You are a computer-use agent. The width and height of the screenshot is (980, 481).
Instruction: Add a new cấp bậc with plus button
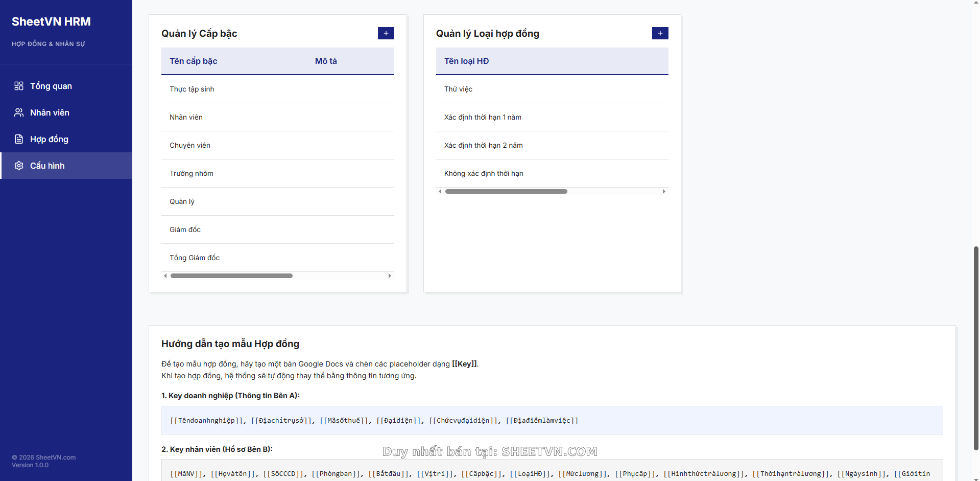pyautogui.click(x=386, y=33)
